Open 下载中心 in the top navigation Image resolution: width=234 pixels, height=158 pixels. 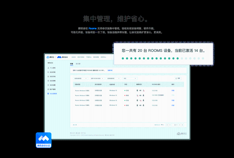pos(89,57)
